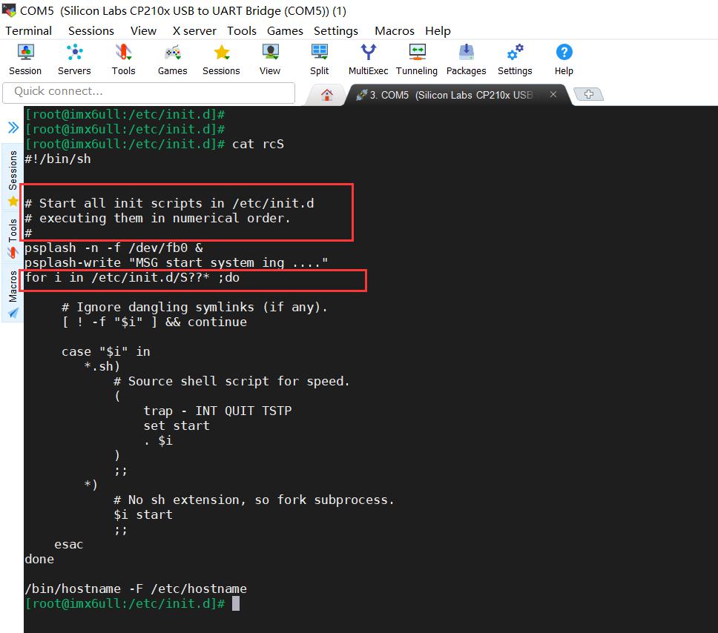Viewport: 718px width, 633px height.
Task: Open the Tools menu in menu bar
Action: [x=242, y=30]
